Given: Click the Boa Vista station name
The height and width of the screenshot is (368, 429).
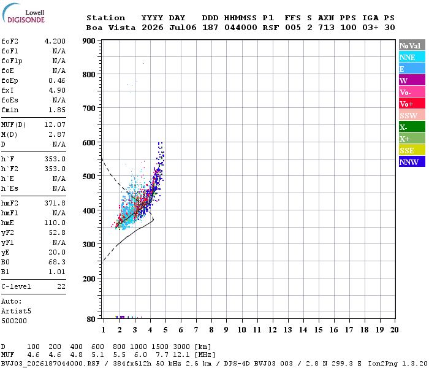Looking at the screenshot, I should tap(111, 28).
